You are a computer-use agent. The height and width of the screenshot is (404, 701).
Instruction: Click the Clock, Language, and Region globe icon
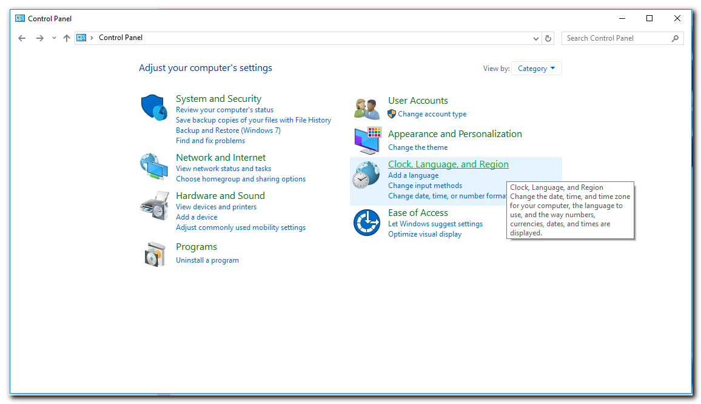(x=367, y=175)
